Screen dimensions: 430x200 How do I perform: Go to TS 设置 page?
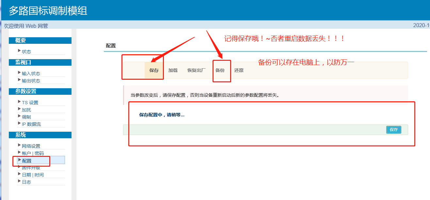[x=30, y=103]
